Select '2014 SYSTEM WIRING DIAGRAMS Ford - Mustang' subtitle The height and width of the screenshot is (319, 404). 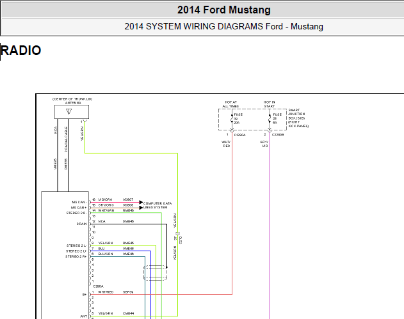(x=223, y=26)
